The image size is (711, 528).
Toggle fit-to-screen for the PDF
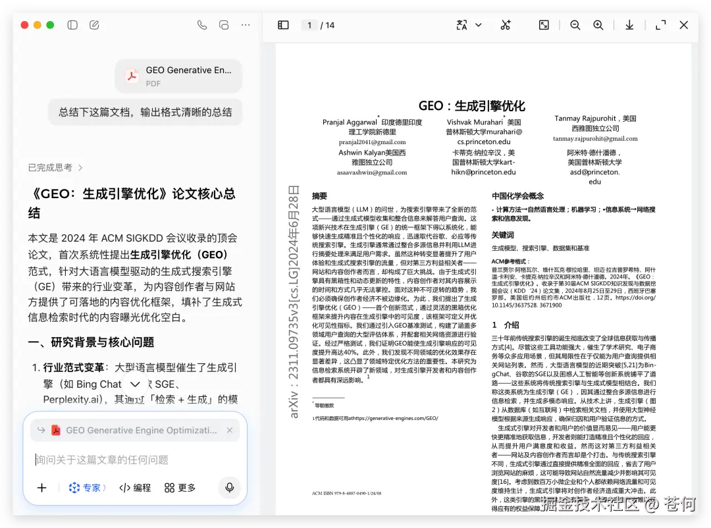[544, 24]
